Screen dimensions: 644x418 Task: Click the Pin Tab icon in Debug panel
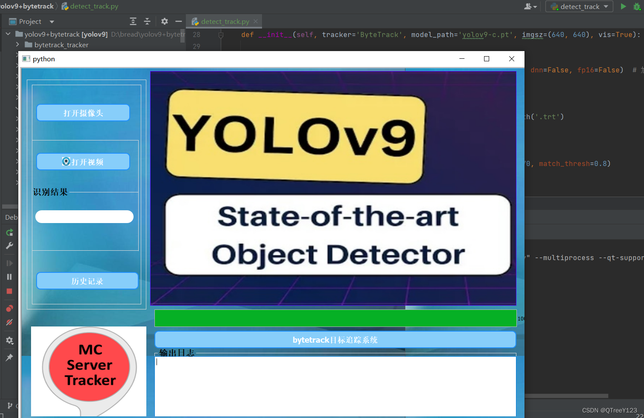click(x=9, y=358)
